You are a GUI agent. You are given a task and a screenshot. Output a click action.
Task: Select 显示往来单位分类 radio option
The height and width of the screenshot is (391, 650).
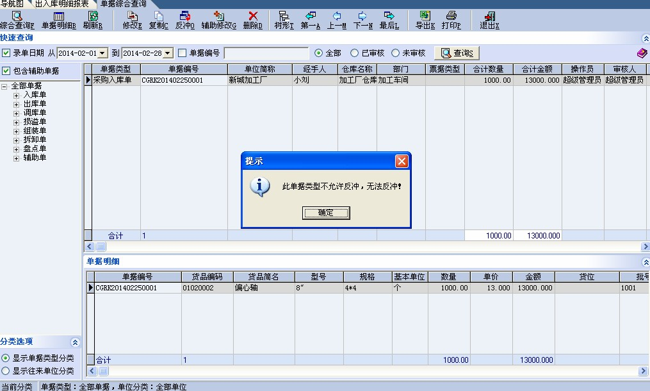tap(6, 370)
